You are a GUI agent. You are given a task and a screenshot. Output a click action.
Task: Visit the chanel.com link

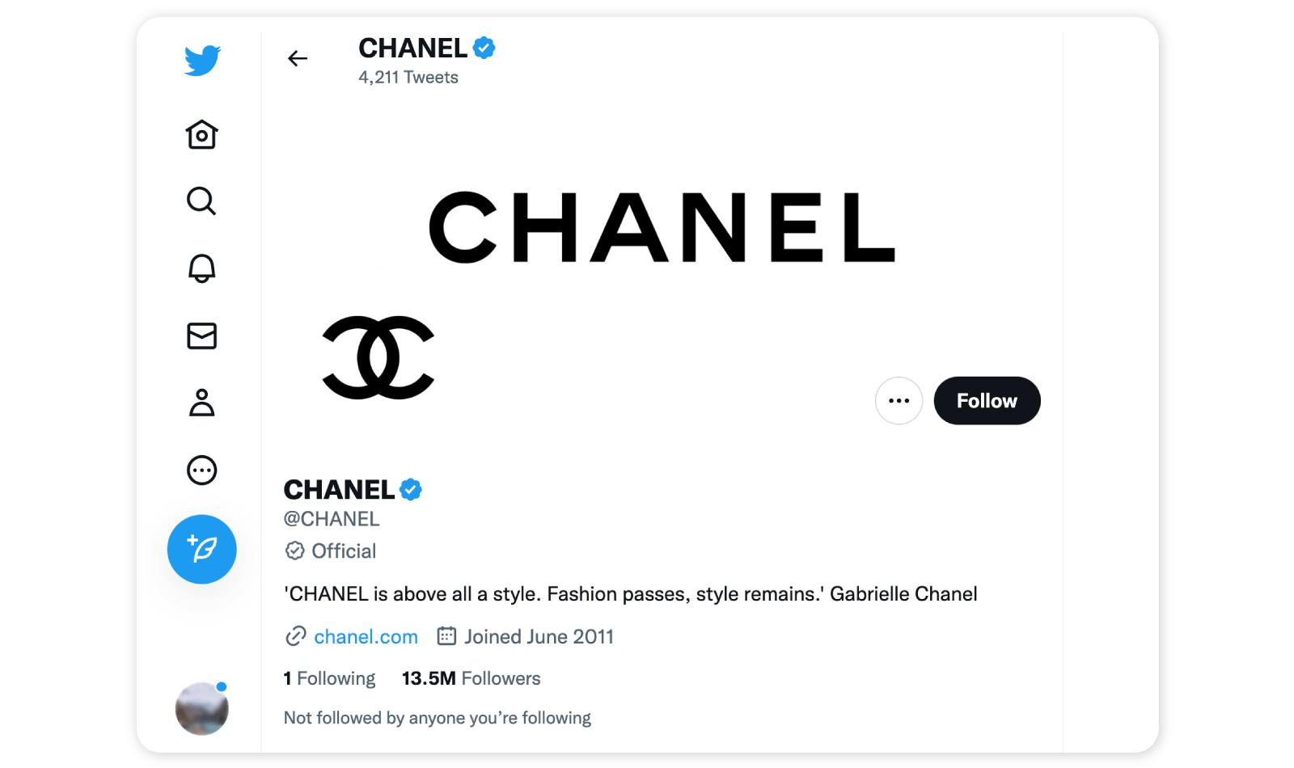[x=365, y=636]
